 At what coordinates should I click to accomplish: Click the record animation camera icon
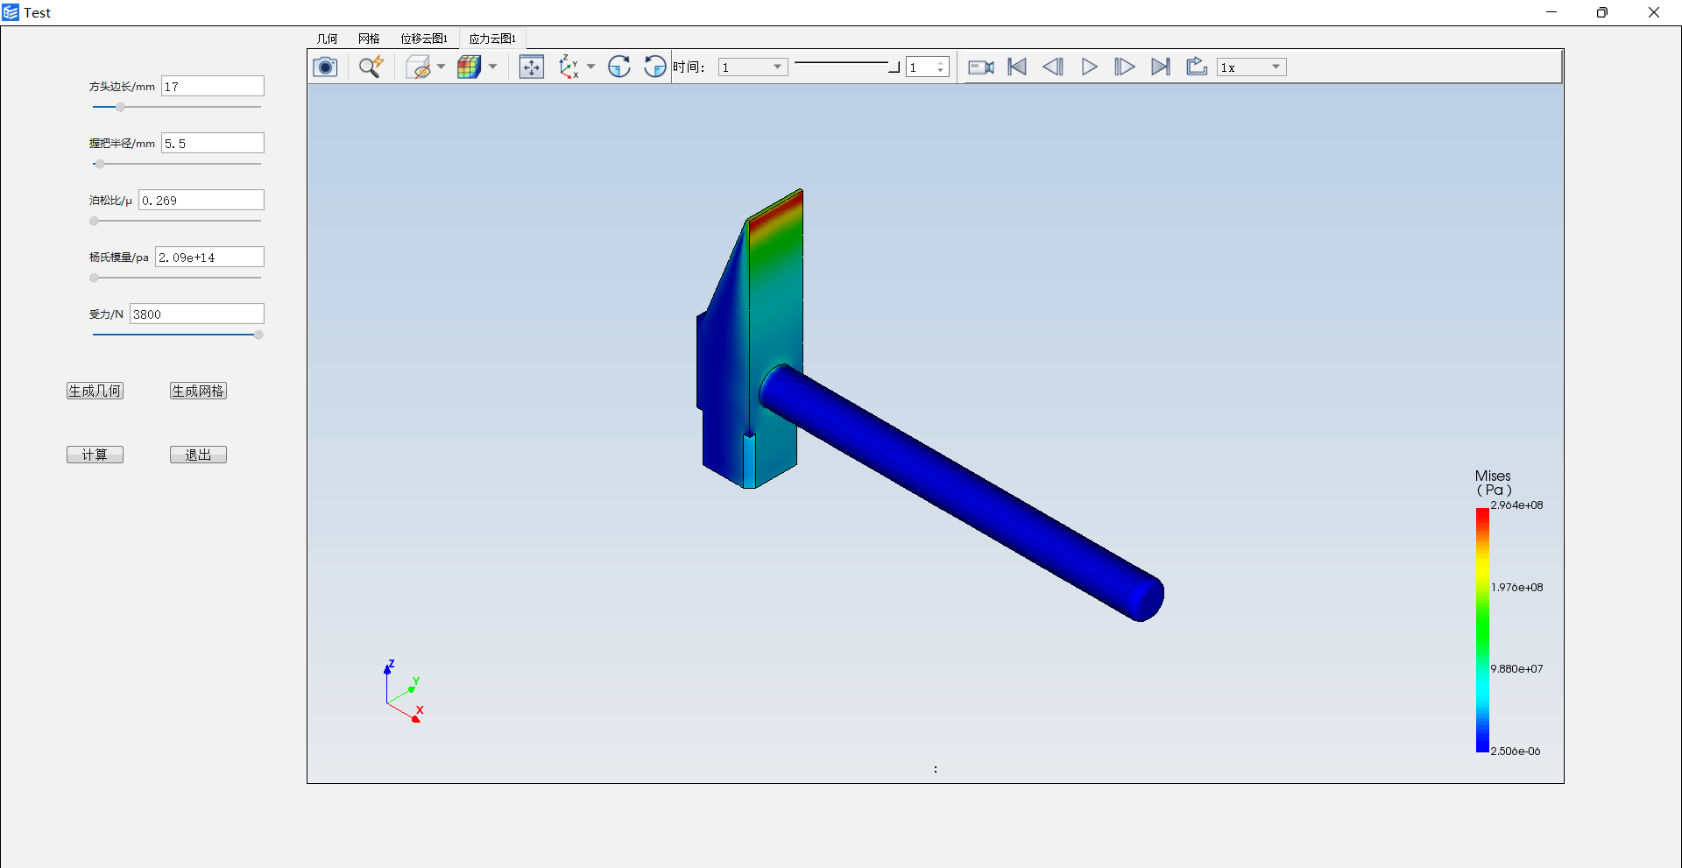point(981,67)
